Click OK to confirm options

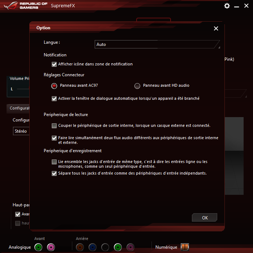[205, 218]
